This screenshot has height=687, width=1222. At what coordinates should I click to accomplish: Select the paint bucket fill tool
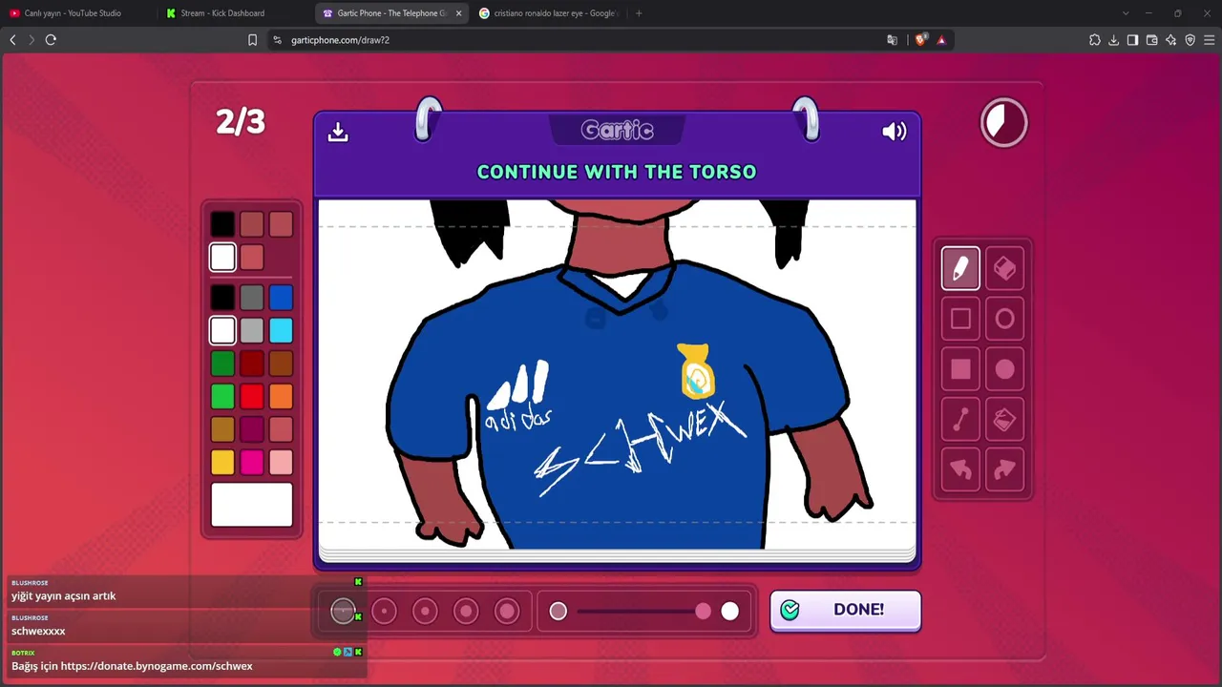(x=1004, y=420)
